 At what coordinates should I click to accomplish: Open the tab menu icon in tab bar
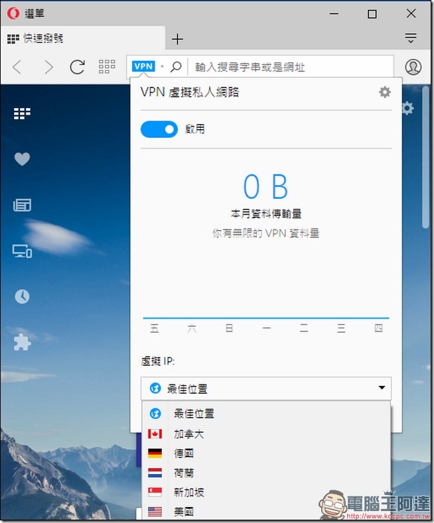coord(411,38)
